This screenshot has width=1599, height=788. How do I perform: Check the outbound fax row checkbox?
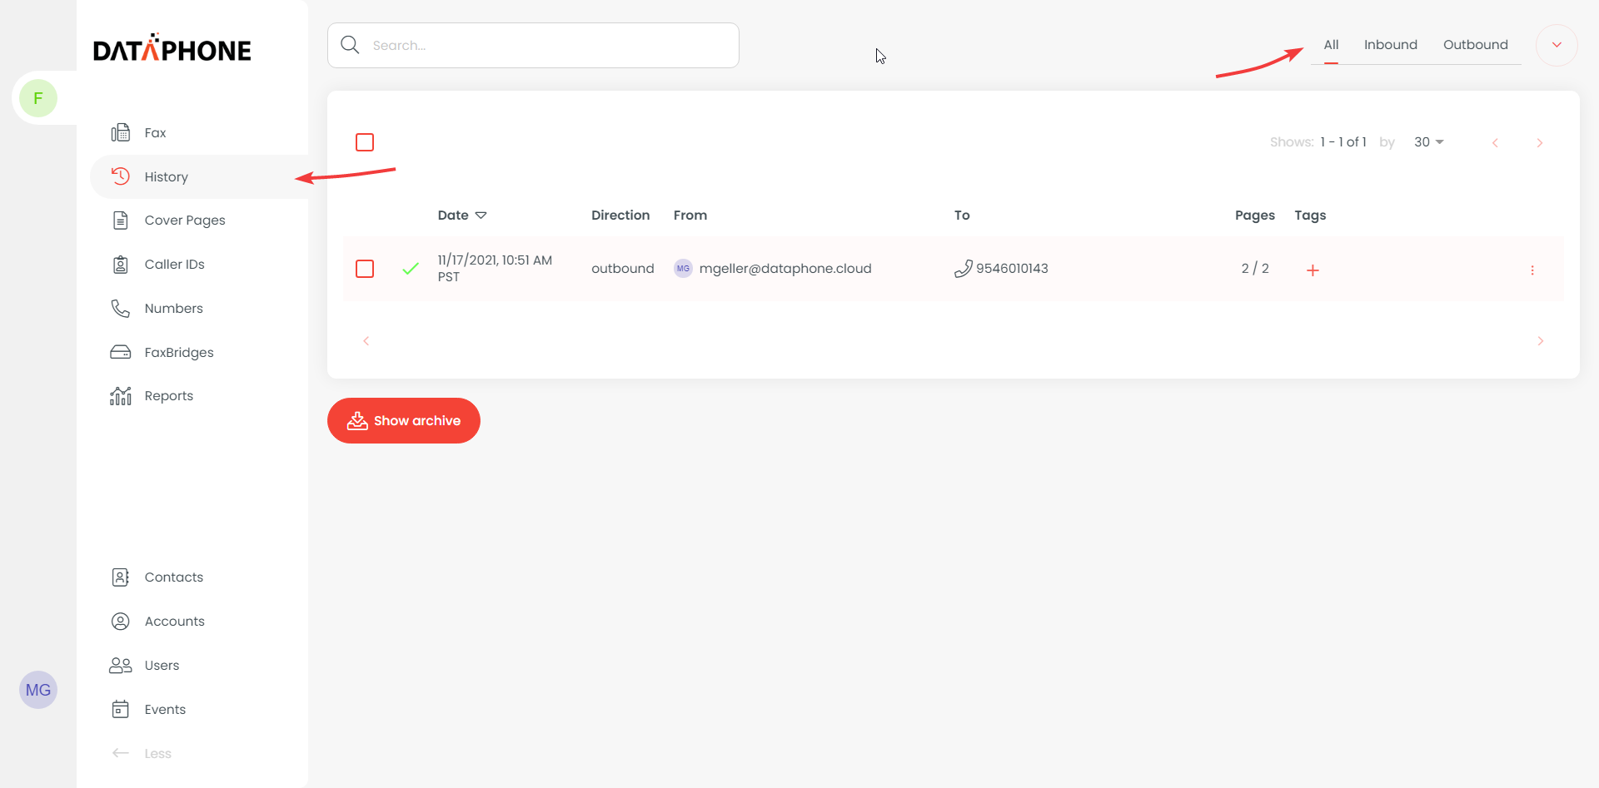(365, 269)
